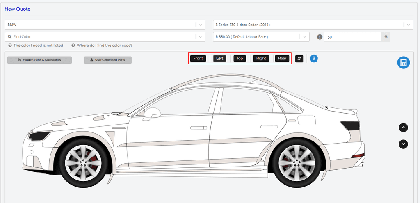This screenshot has width=420, height=203.
Task: Click the percentage input field with 50
Action: (x=353, y=37)
